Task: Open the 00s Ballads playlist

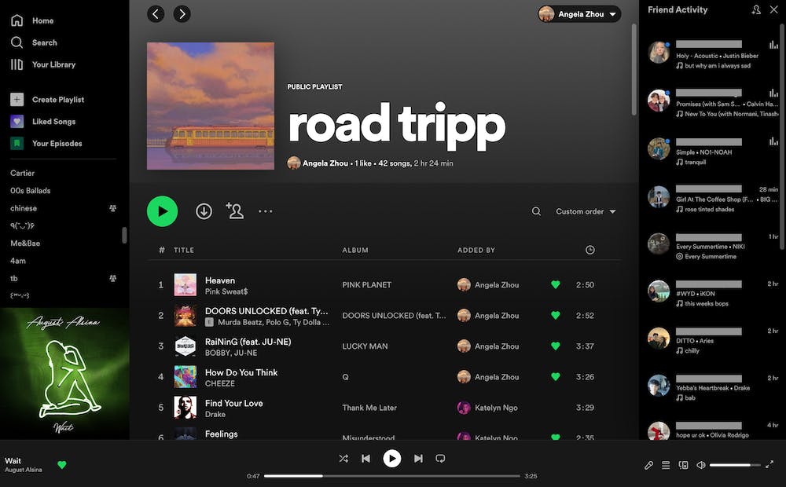Action: [30, 190]
